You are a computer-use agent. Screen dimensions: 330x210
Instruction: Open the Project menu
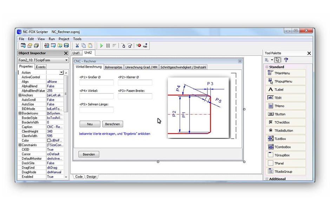64,39
